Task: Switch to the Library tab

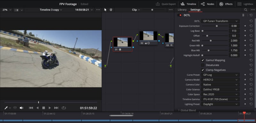Action: pos(182,10)
